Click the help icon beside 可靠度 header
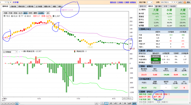Image resolution: width=191 pixels, height=105 pixels. (180, 53)
